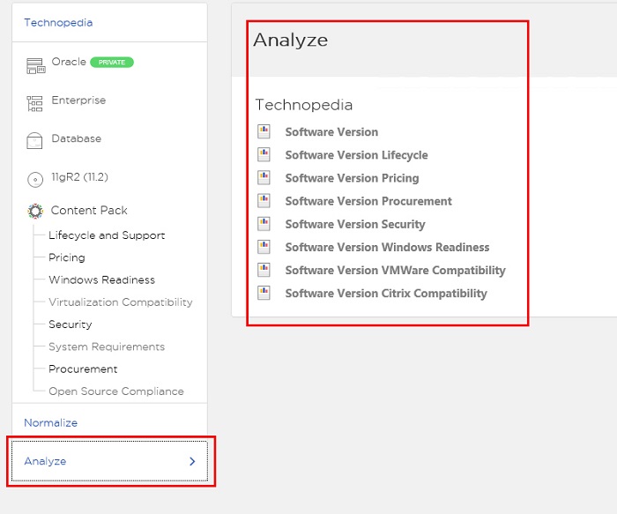
Task: Click the Oracle manufacturer icon
Action: point(35,66)
